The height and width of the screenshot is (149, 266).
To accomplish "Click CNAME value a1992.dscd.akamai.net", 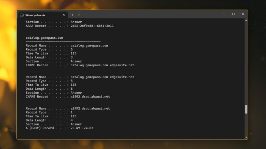I will [x=90, y=97].
